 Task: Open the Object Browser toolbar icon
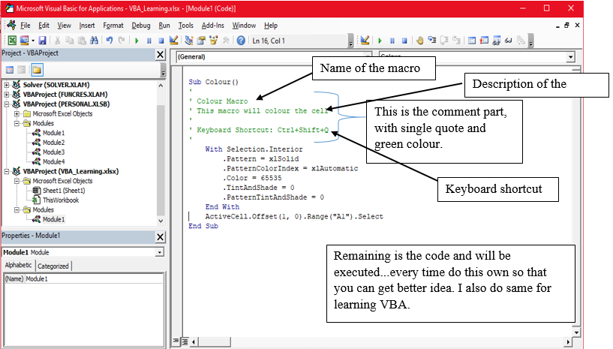tap(213, 41)
